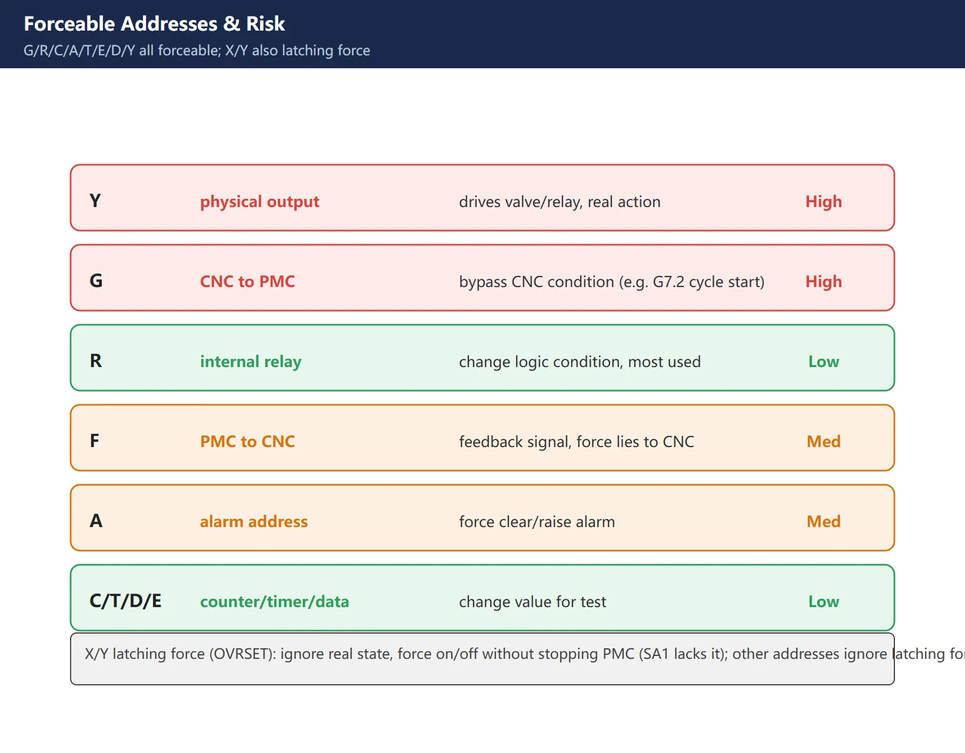
Task: Click the Low risk label in C/T/D/E row
Action: pyautogui.click(x=824, y=602)
